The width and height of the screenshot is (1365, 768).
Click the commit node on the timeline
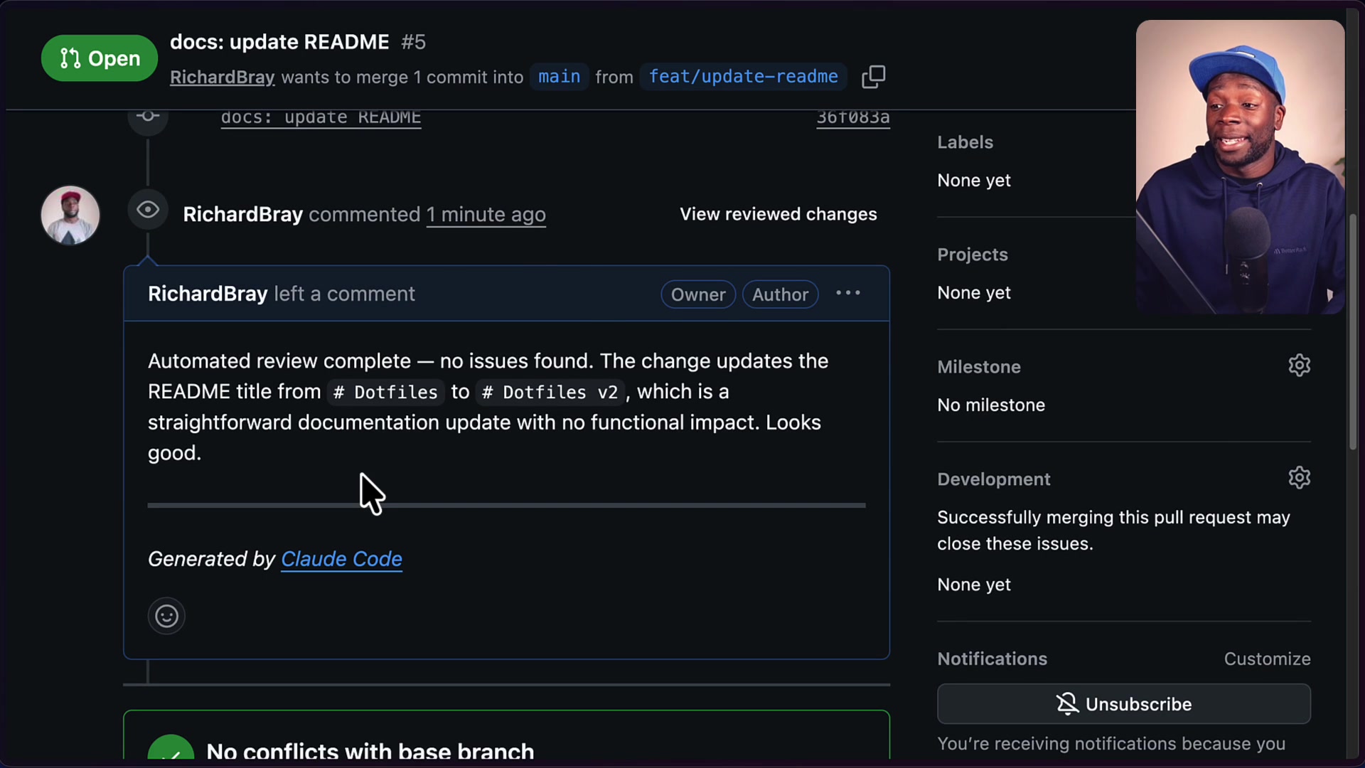click(x=147, y=117)
